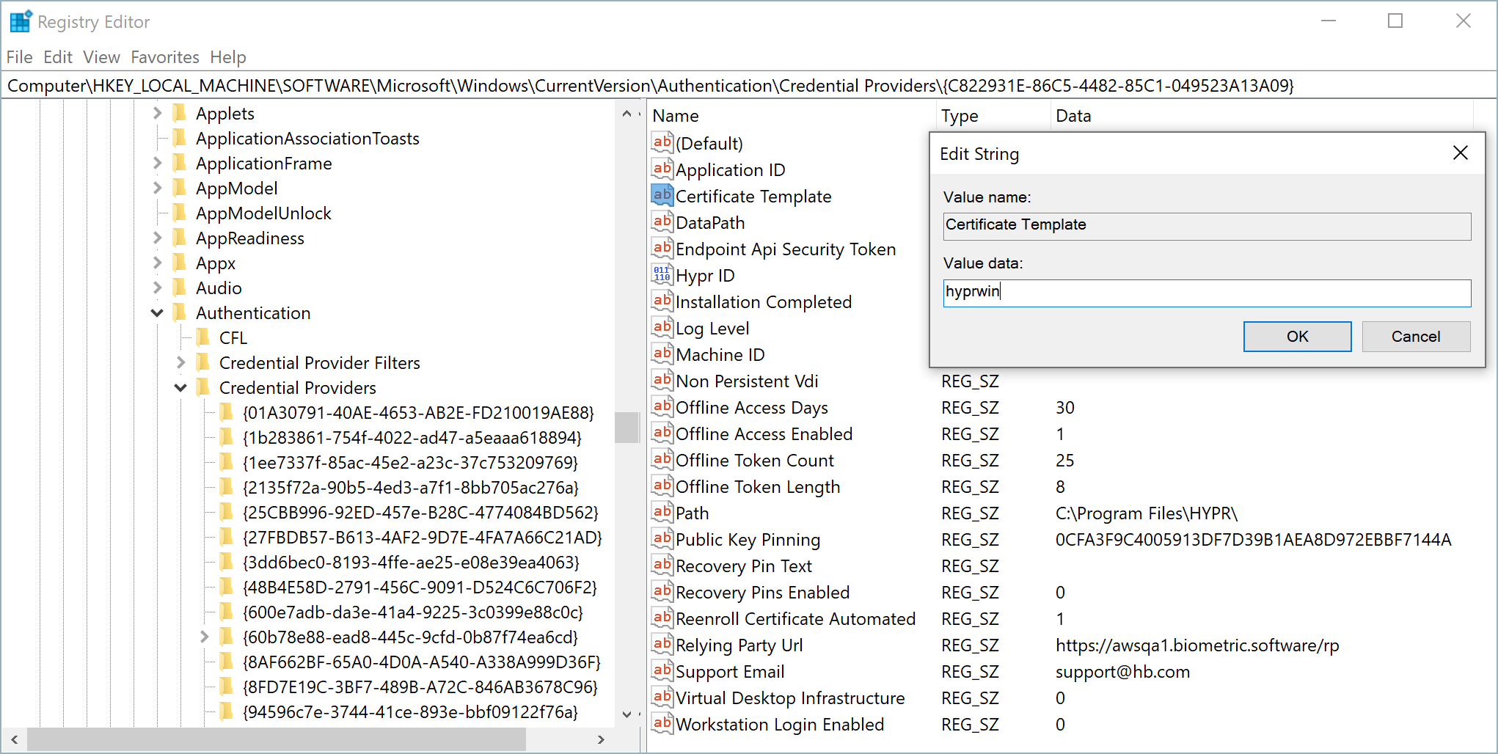Close the Edit String dialog

1460,153
